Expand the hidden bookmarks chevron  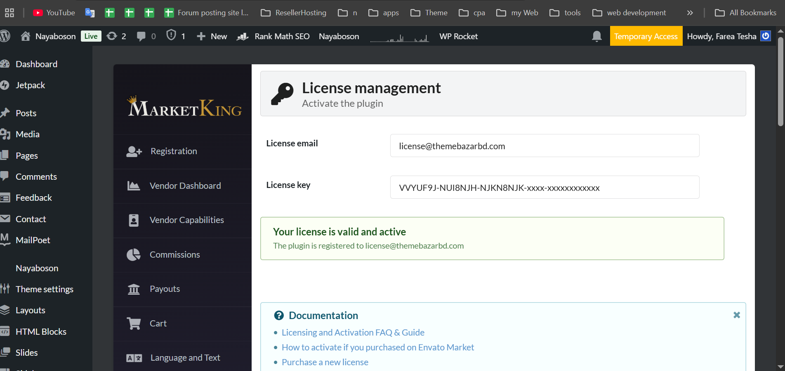pyautogui.click(x=690, y=13)
